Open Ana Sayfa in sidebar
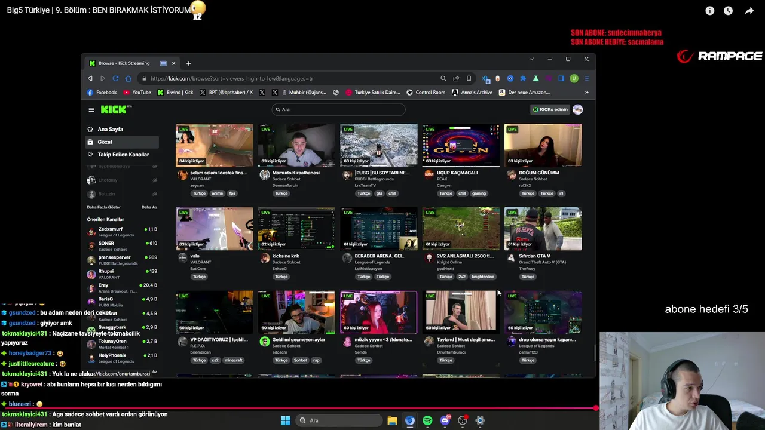 [122, 129]
